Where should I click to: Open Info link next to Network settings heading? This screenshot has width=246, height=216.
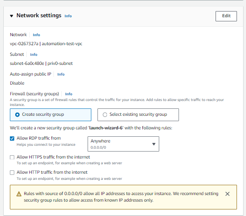tap(68, 16)
